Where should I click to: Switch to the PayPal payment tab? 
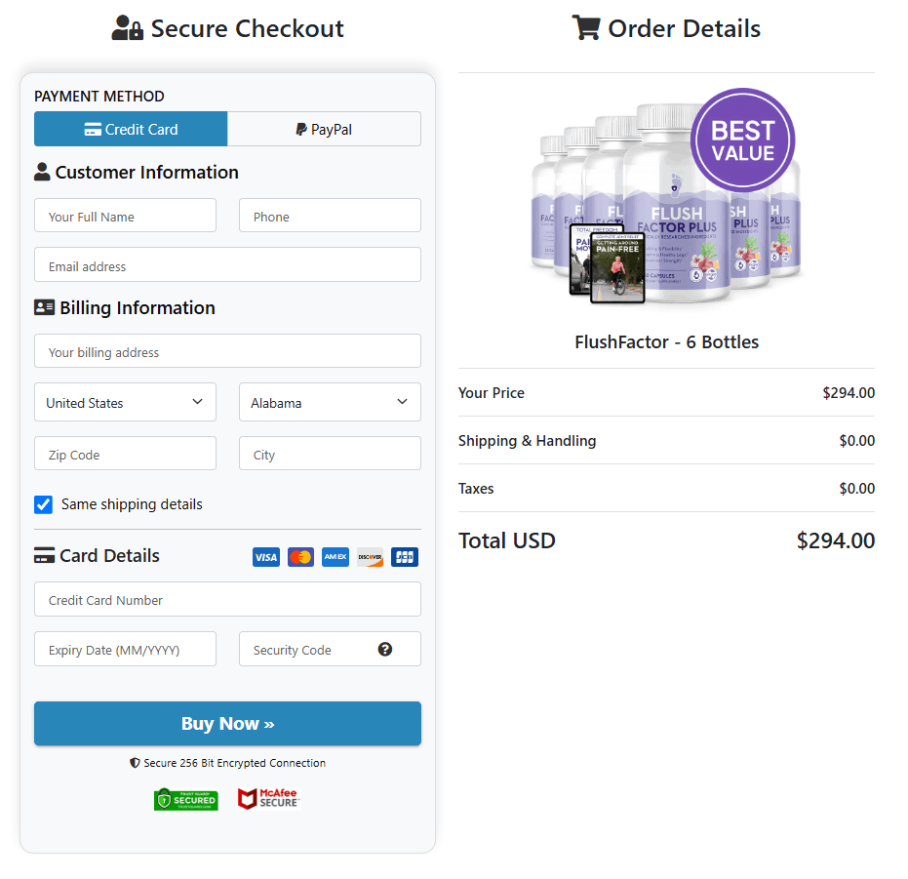click(324, 129)
